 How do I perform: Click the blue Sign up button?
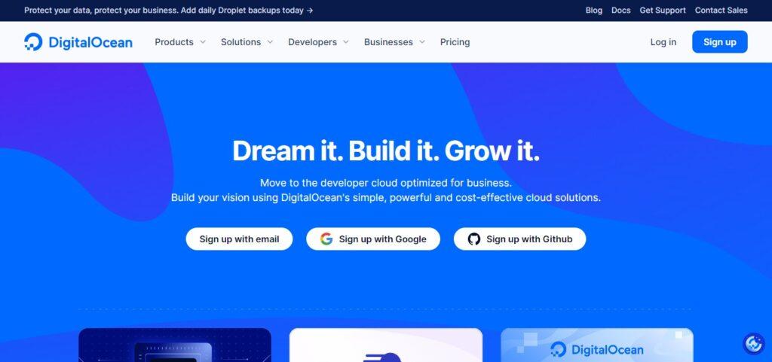tap(720, 41)
